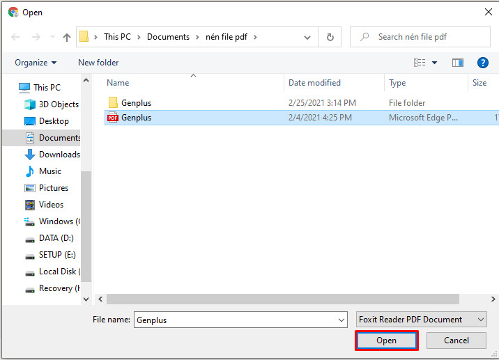Click the File folder type text
The width and height of the screenshot is (499, 360).
(407, 103)
